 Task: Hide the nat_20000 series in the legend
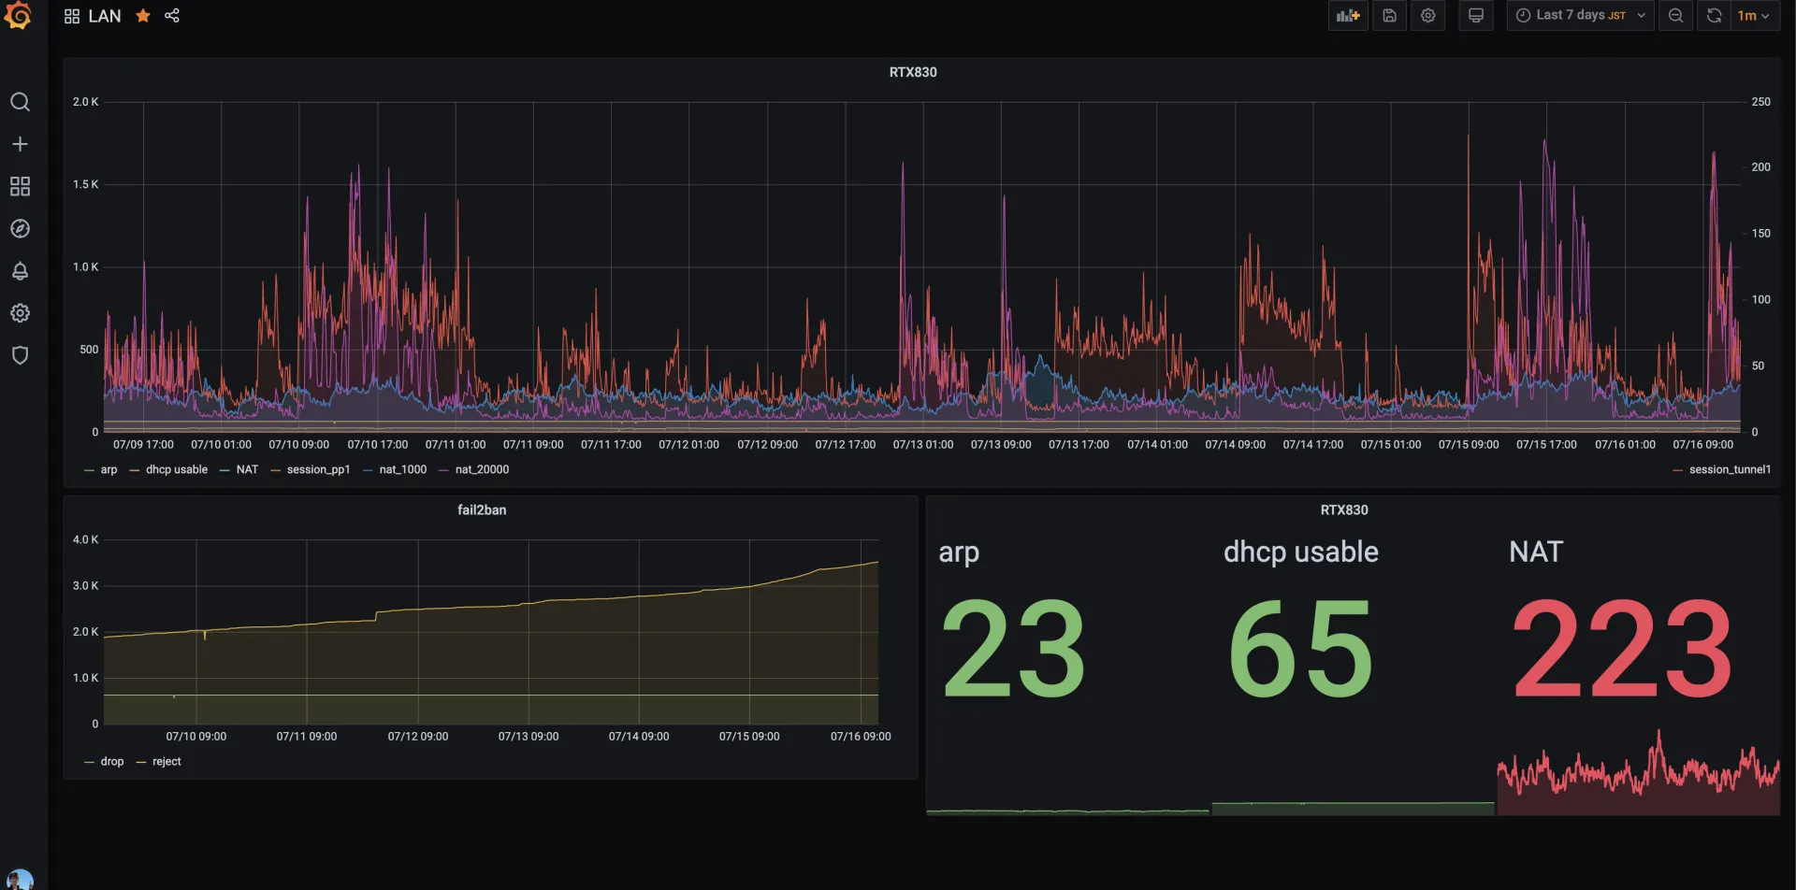coord(480,469)
